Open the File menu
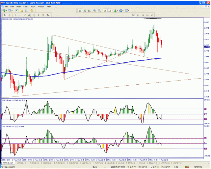Screen dimensions: 211x169 pos(6,6)
